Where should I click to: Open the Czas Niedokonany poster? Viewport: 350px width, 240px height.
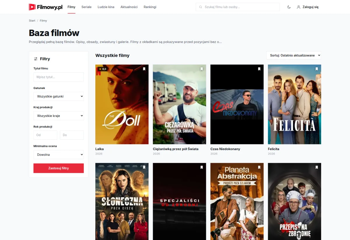pos(237,104)
